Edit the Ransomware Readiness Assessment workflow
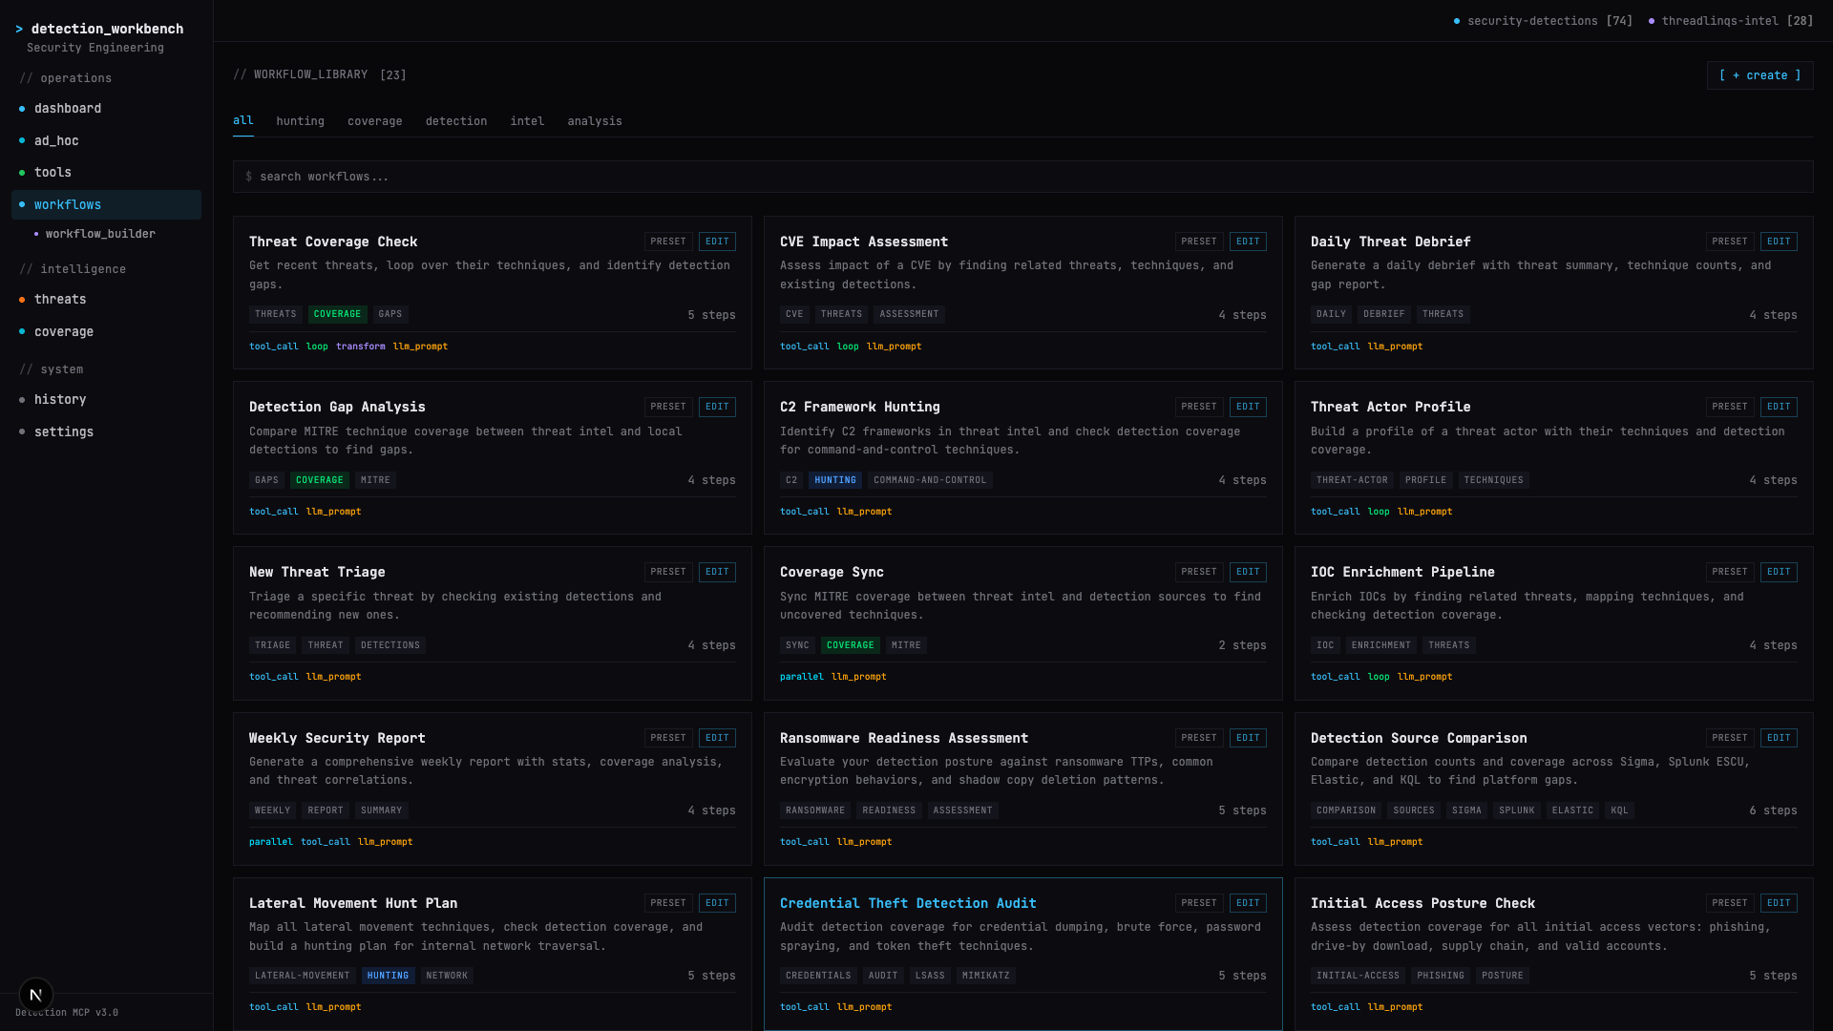 click(1248, 738)
